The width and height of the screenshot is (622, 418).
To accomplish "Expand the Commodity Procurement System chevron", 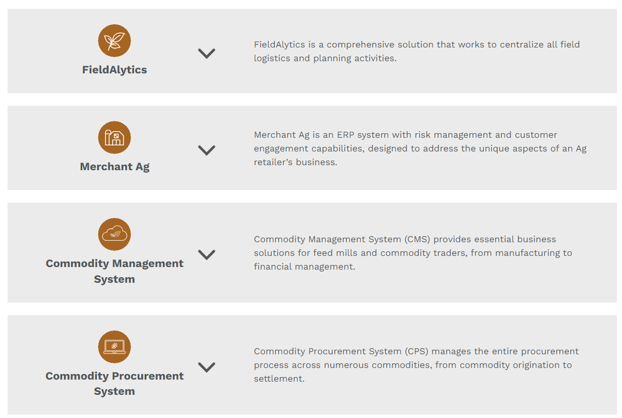I will tap(207, 367).
